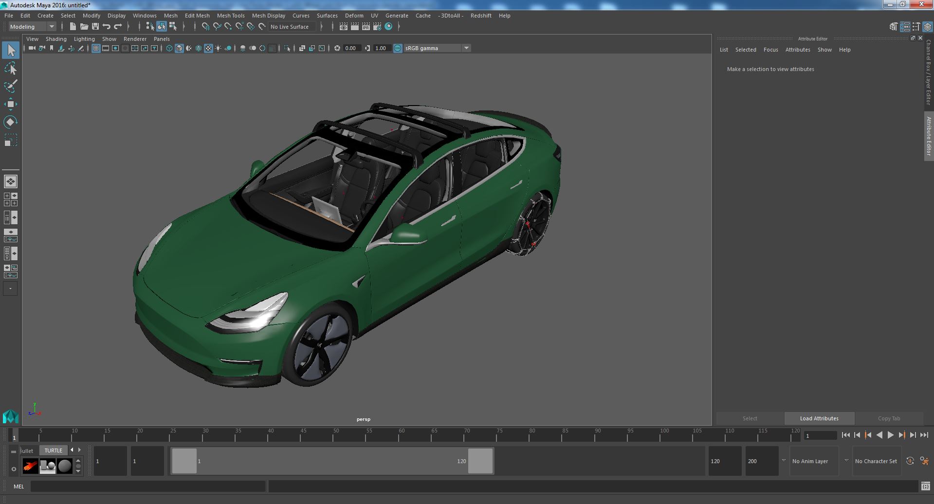Click the Select button in Attribute Editor
934x504 pixels.
point(750,418)
